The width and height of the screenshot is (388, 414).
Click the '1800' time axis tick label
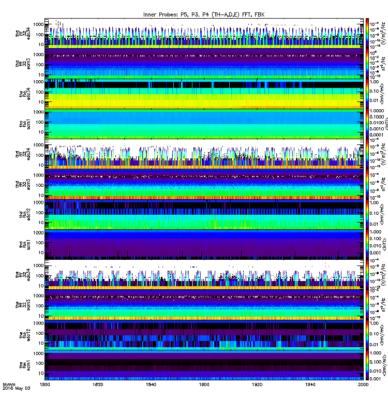[44, 385]
